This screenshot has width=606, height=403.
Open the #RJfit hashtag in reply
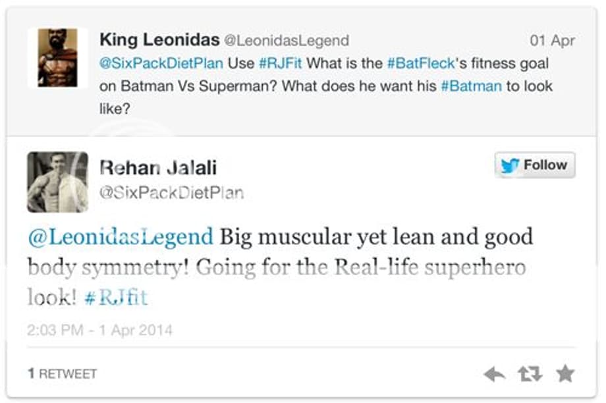[116, 297]
